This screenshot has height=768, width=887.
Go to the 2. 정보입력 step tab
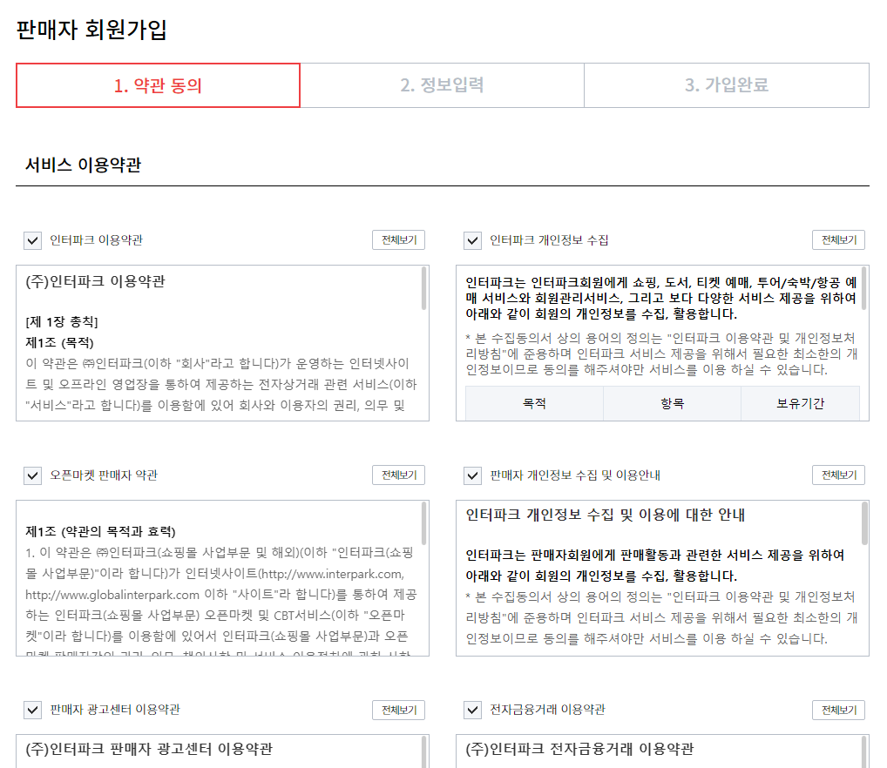443,85
